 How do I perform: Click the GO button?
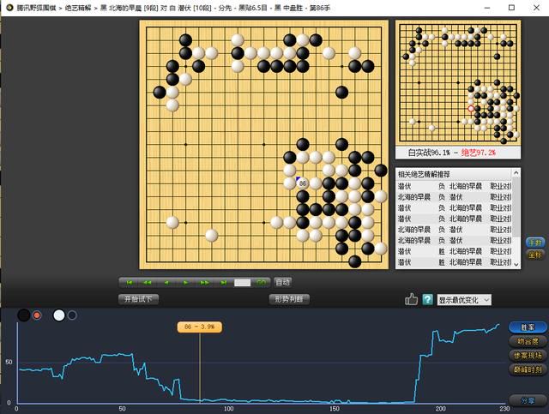coord(261,282)
